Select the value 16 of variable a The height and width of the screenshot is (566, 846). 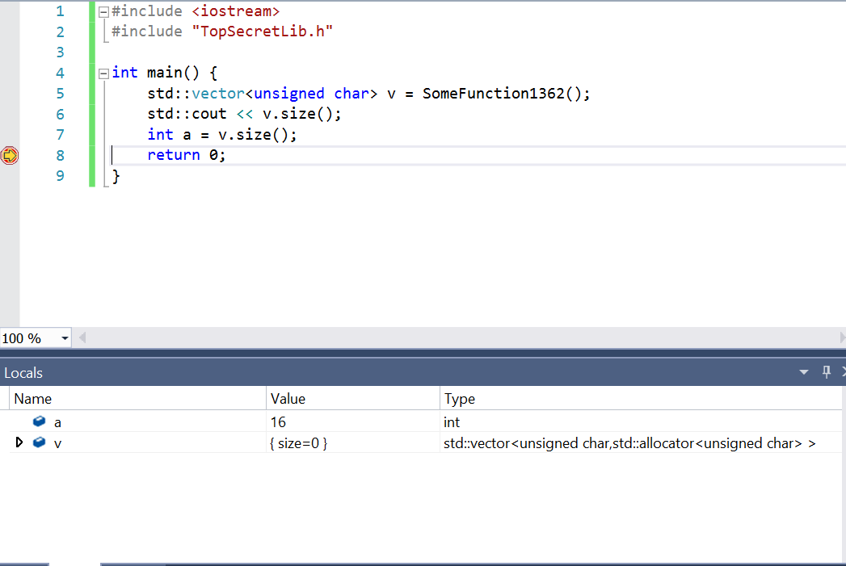point(279,422)
